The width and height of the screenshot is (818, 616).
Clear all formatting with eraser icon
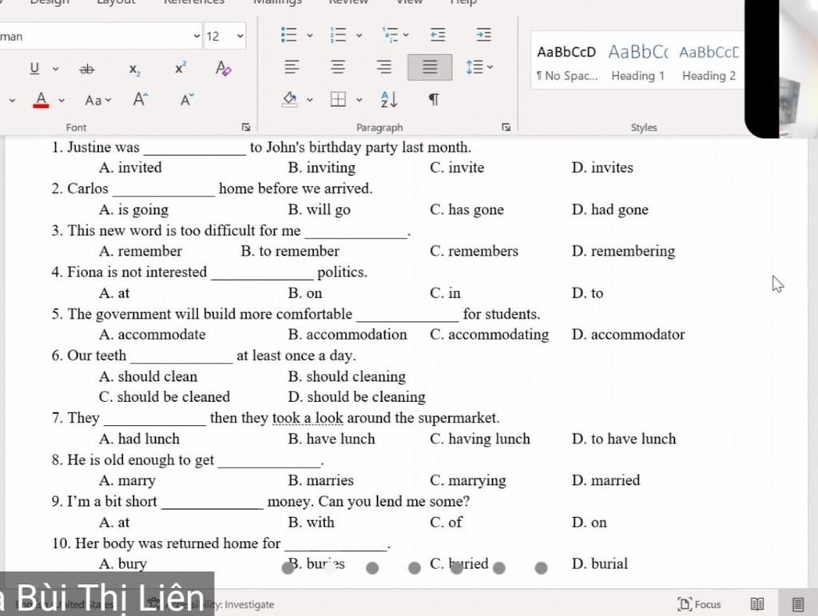click(224, 69)
